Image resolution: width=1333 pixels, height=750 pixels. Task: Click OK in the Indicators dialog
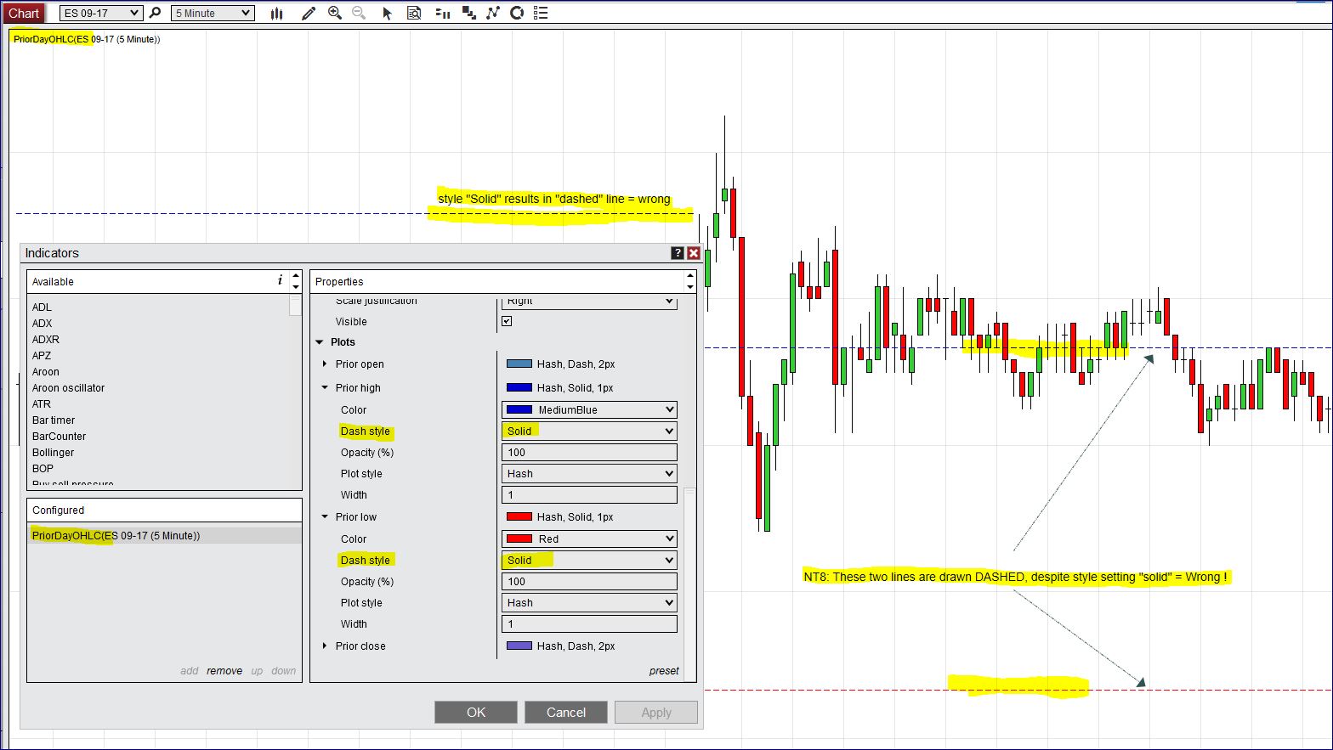tap(476, 712)
